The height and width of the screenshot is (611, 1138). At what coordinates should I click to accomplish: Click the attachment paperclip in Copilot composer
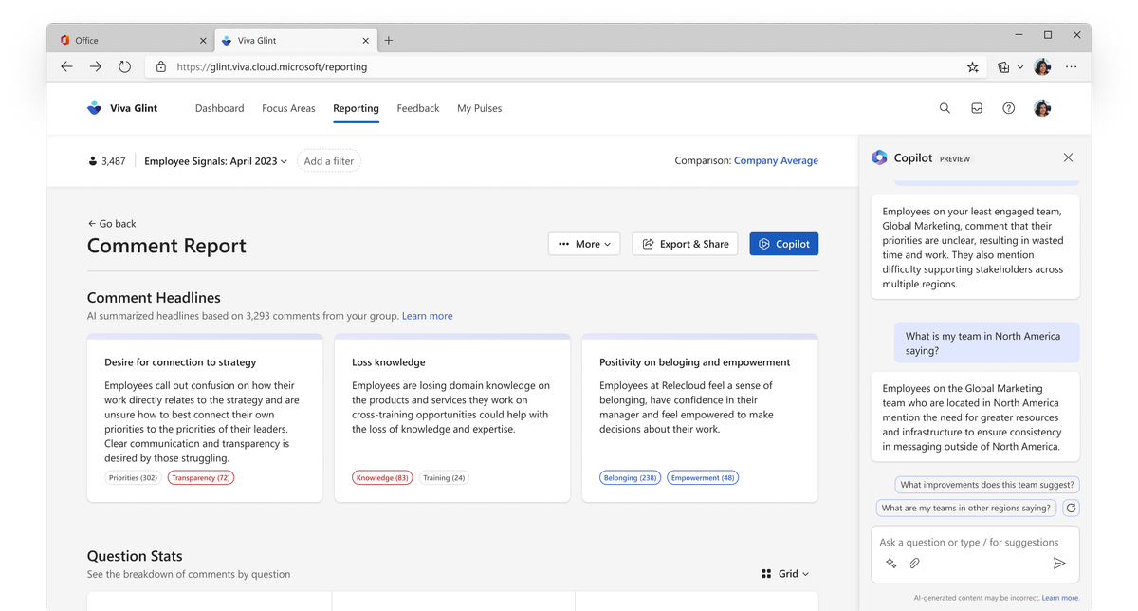click(x=914, y=562)
